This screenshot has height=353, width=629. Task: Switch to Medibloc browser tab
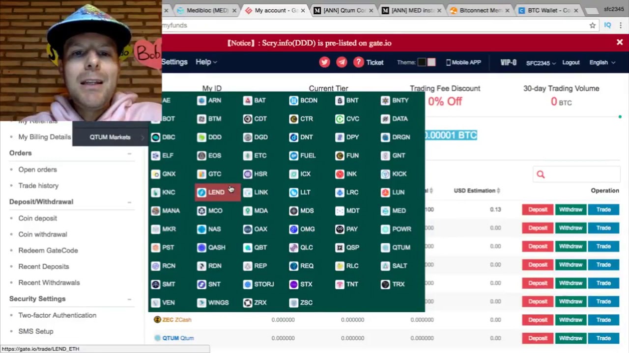click(x=207, y=10)
